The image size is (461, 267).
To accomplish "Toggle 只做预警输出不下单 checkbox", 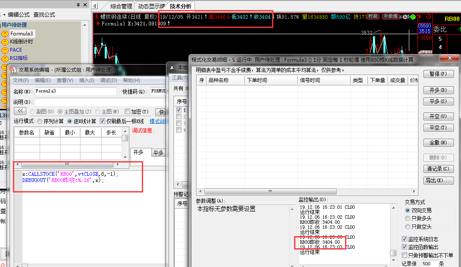I will tap(405, 255).
